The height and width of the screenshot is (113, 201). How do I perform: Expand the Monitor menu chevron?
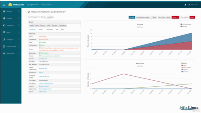tap(19, 11)
